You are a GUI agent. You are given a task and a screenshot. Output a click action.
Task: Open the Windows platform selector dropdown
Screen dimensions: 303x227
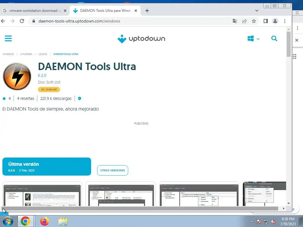pos(253,39)
